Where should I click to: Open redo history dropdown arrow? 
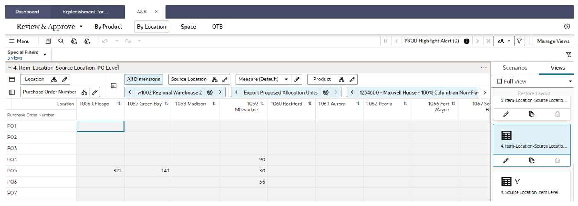pos(140,41)
